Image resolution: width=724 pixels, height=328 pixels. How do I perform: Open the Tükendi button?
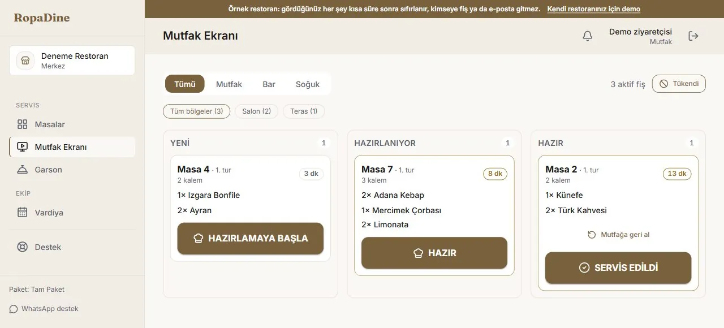pos(679,84)
